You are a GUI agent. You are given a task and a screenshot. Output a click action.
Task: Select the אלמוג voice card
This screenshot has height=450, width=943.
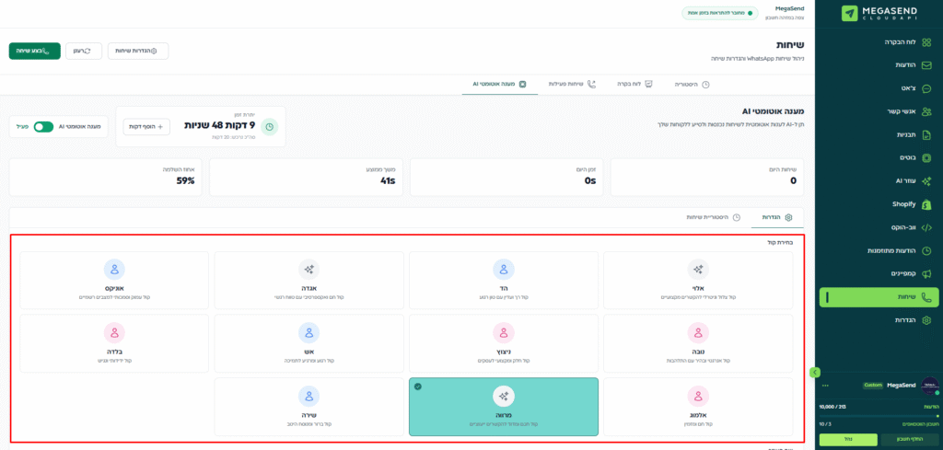coord(698,406)
